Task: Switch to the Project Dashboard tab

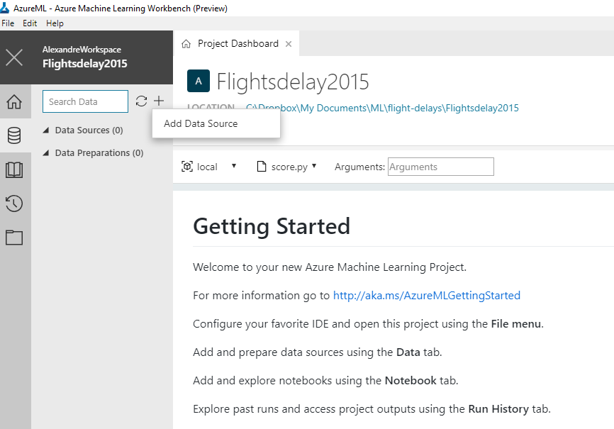Action: coord(238,43)
